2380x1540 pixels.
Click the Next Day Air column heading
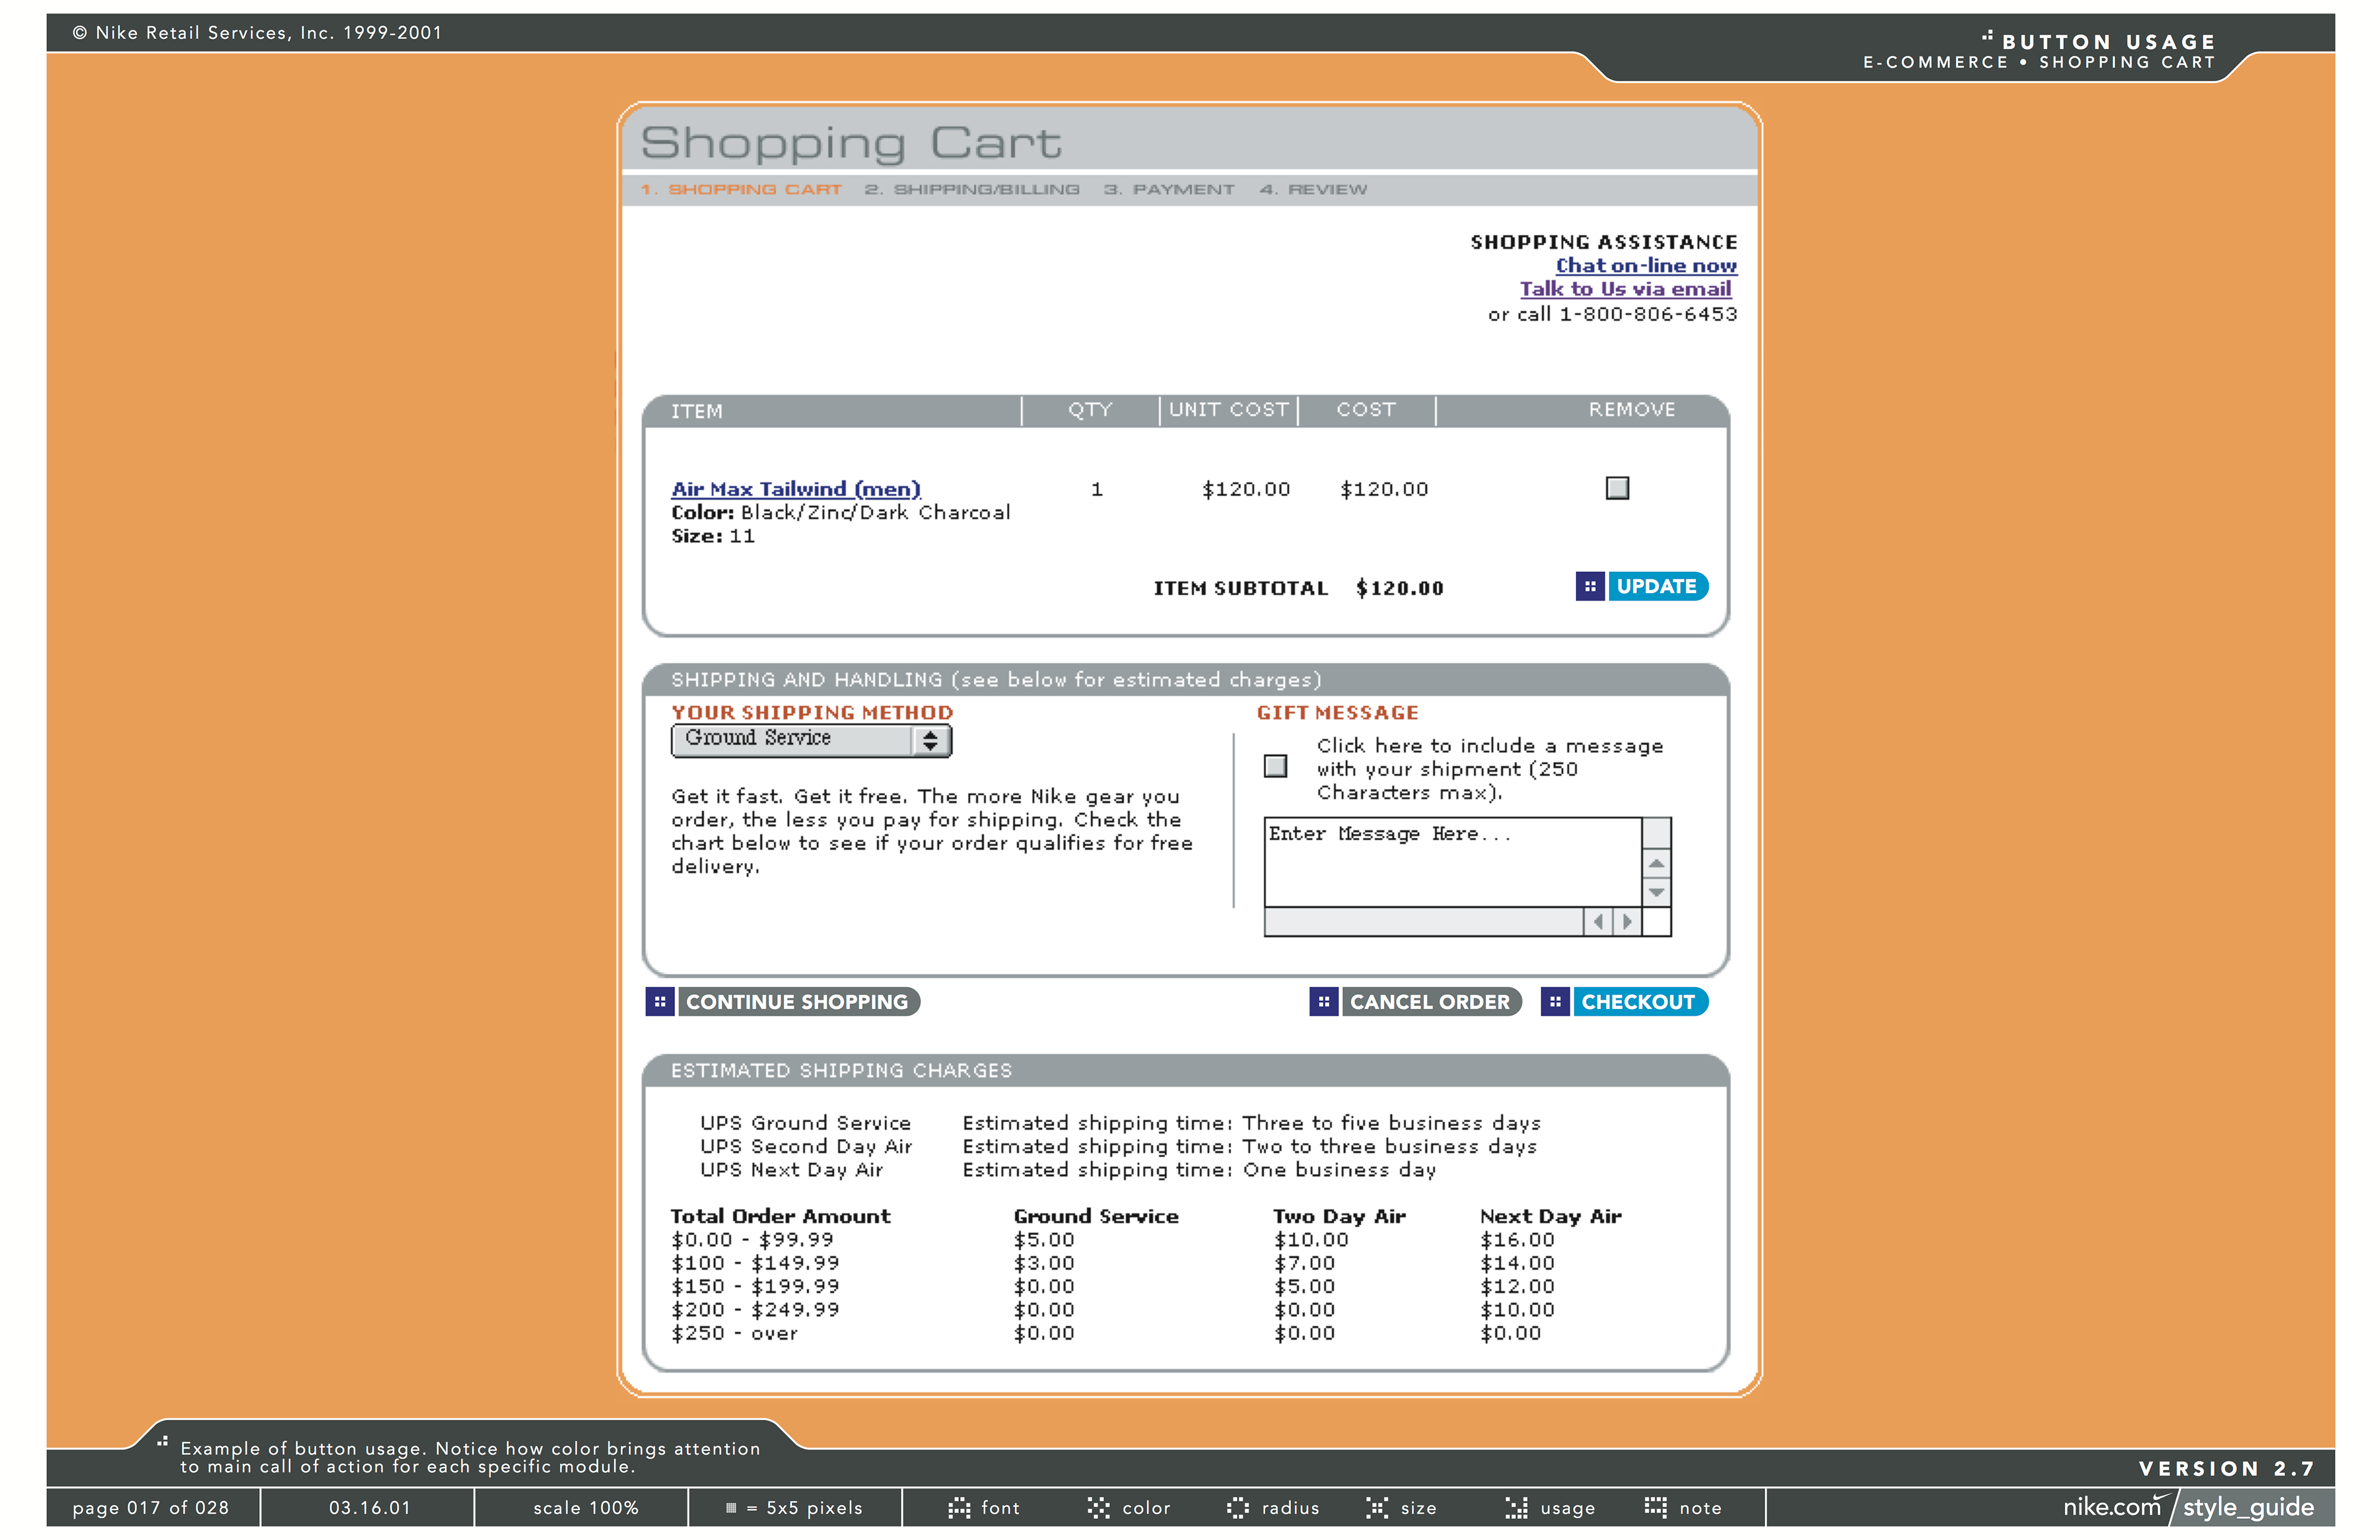point(1550,1216)
